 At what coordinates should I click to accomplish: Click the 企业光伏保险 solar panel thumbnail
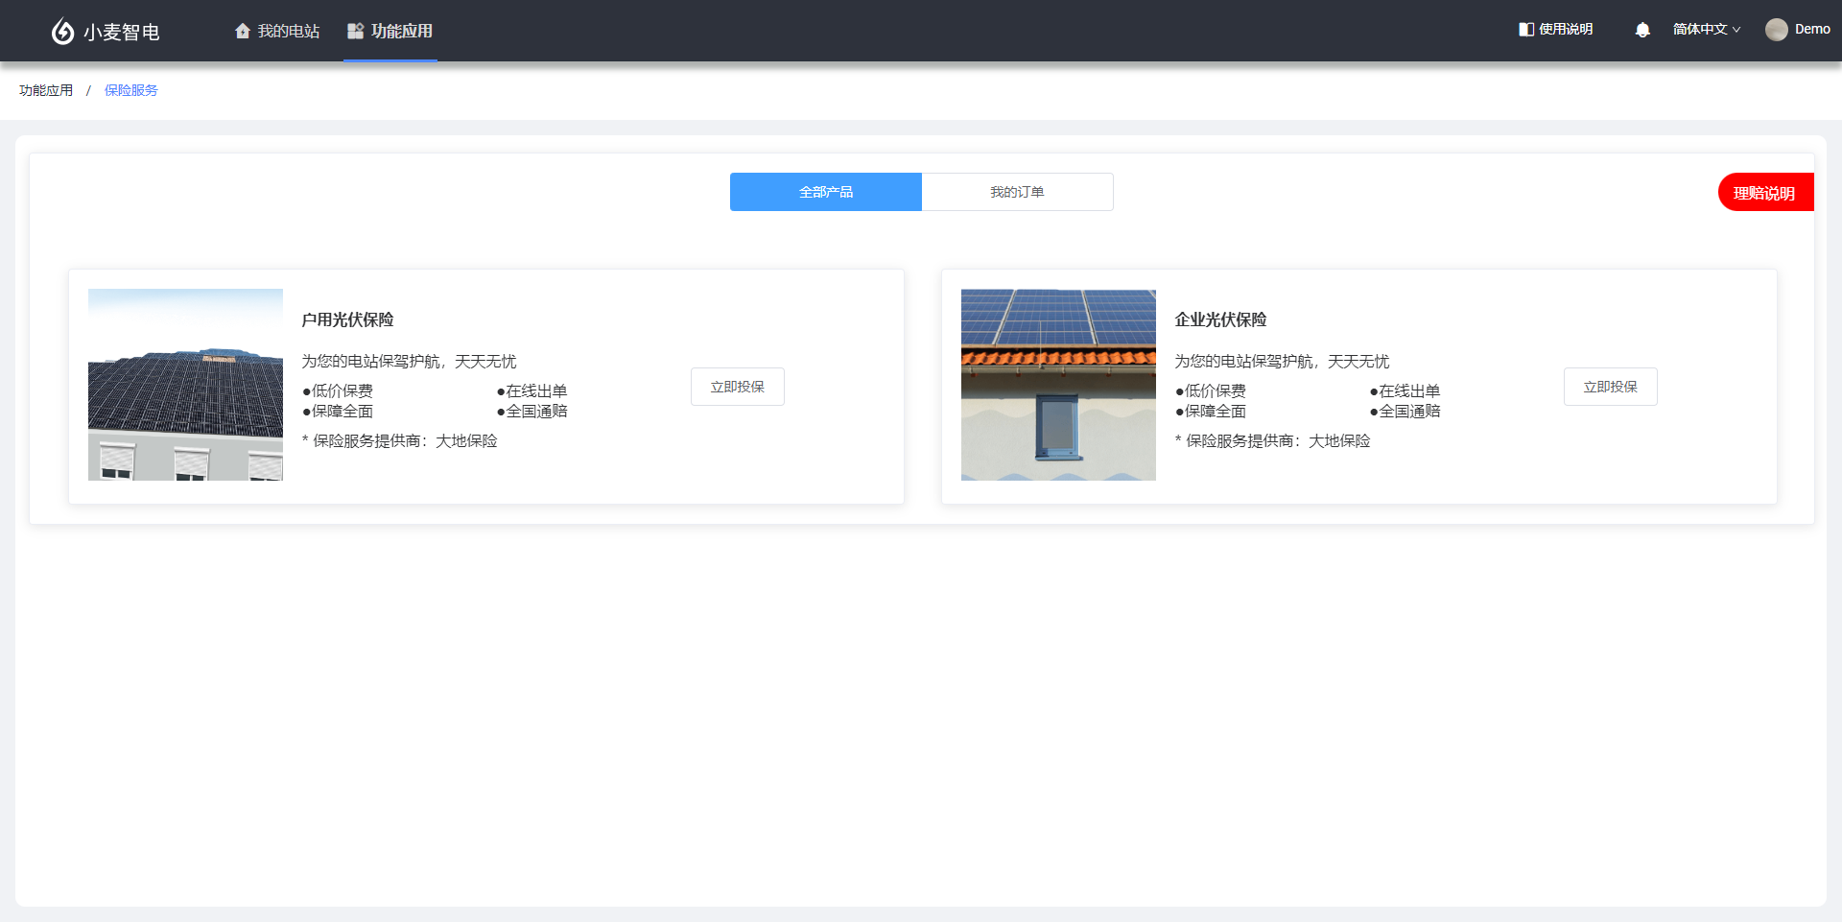[1058, 385]
